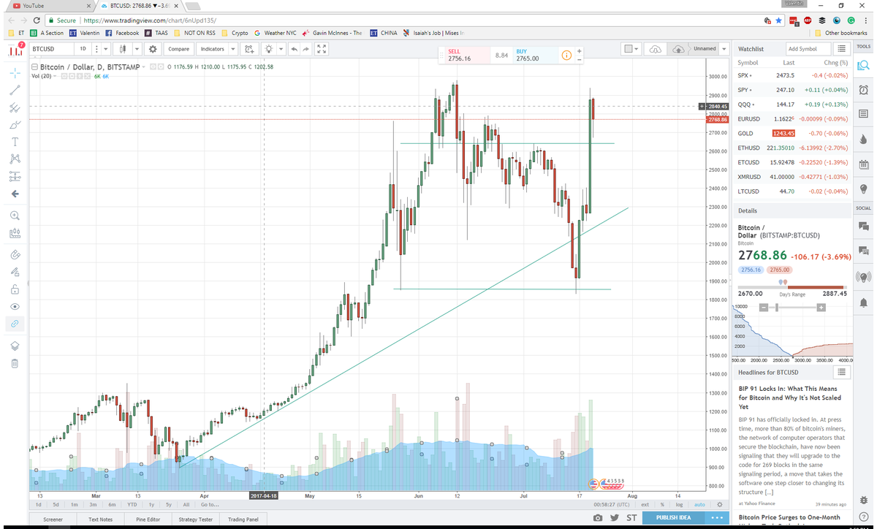Open the Screener bottom tab

pyautogui.click(x=53, y=519)
